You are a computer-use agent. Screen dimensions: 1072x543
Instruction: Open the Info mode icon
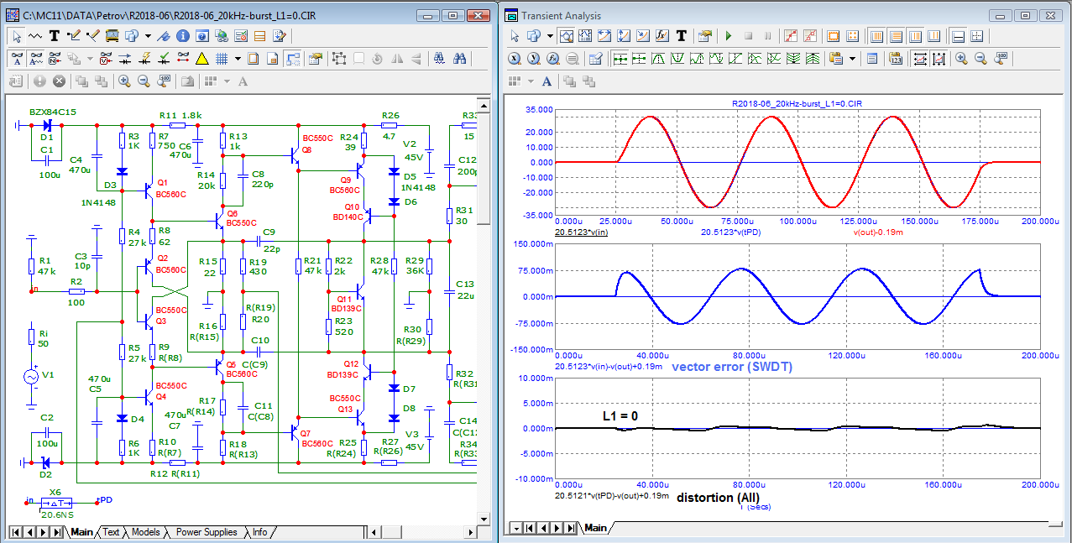tap(183, 36)
